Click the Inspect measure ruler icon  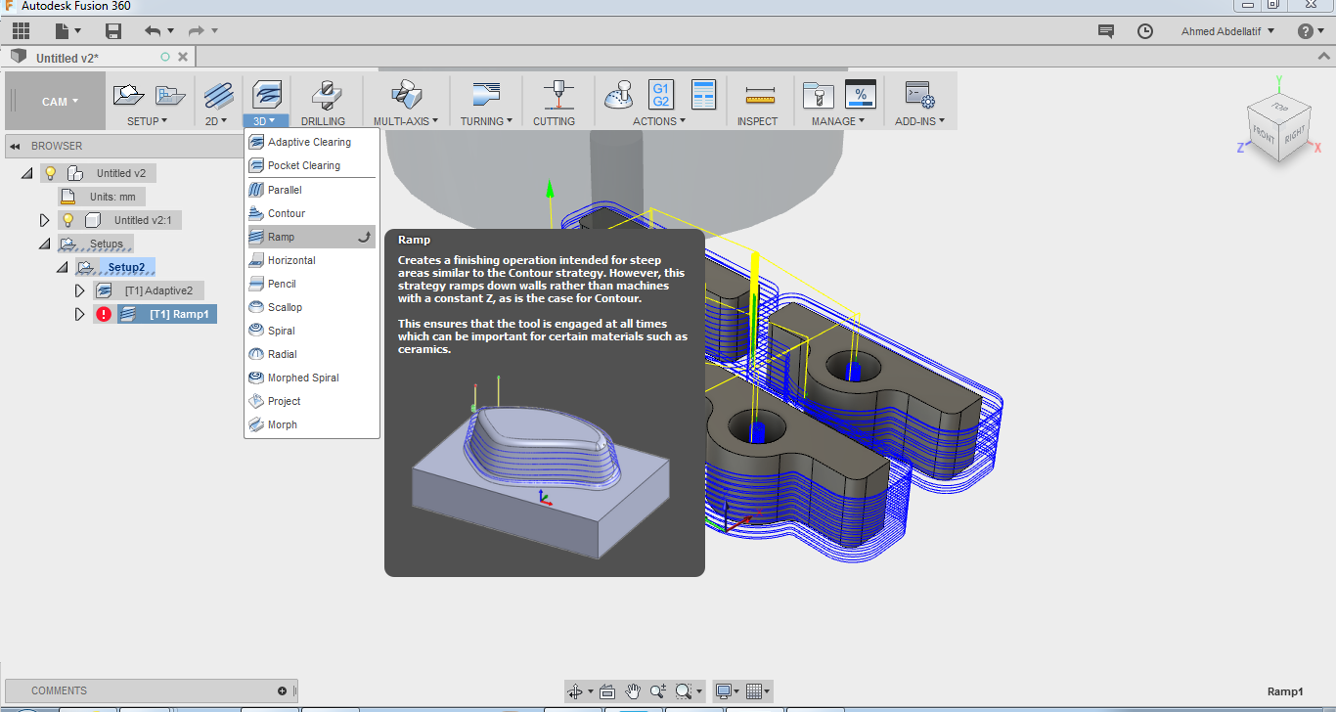760,96
